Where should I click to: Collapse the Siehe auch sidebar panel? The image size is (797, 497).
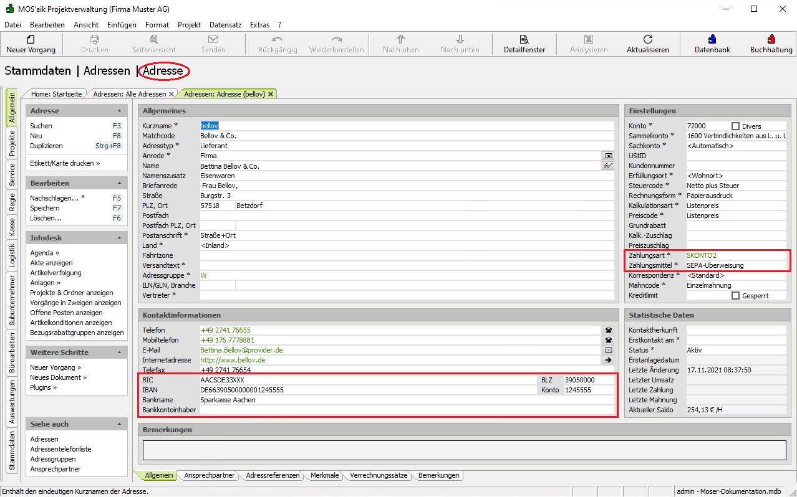119,424
